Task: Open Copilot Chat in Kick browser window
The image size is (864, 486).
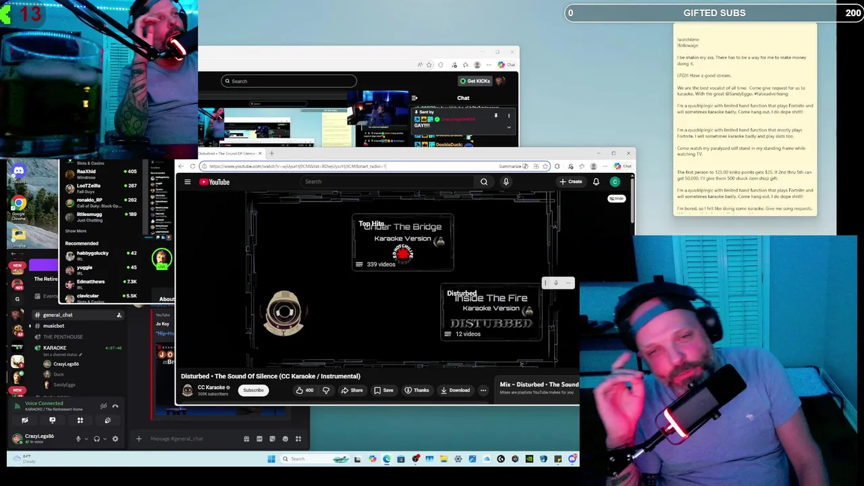Action: click(x=507, y=65)
